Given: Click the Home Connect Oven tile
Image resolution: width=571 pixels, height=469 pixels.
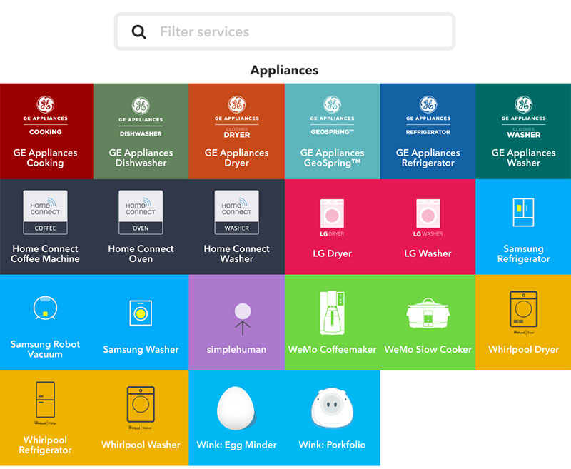Looking at the screenshot, I should [x=141, y=227].
